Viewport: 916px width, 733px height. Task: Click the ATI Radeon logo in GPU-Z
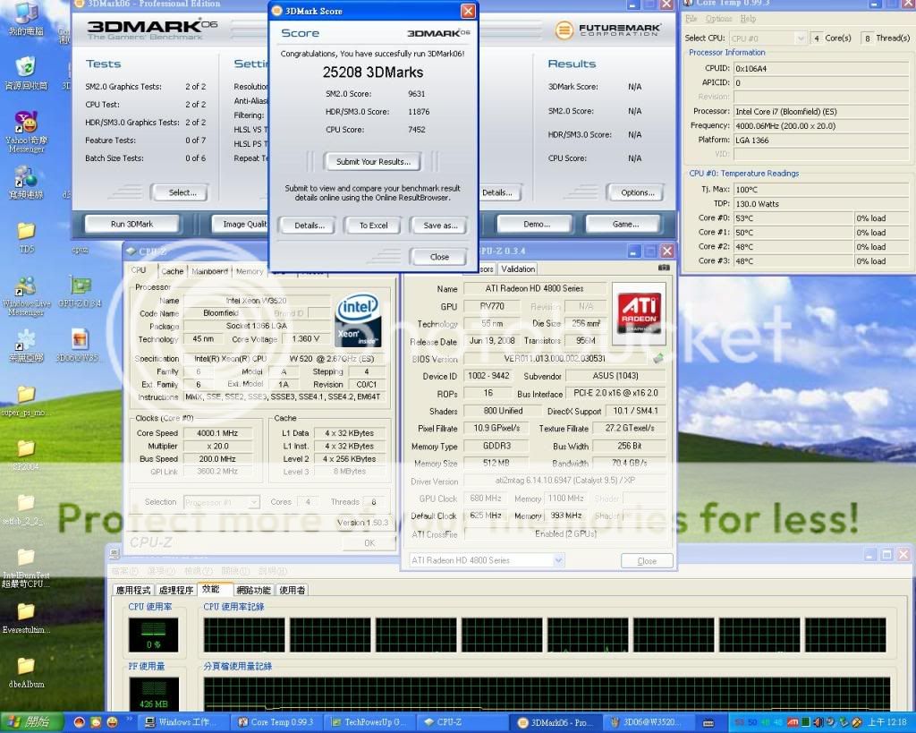tap(639, 313)
